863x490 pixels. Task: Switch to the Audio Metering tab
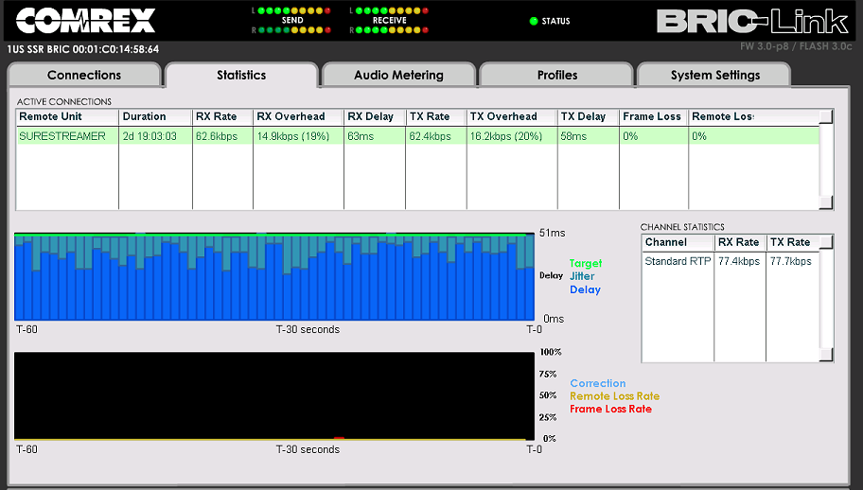[x=398, y=75]
